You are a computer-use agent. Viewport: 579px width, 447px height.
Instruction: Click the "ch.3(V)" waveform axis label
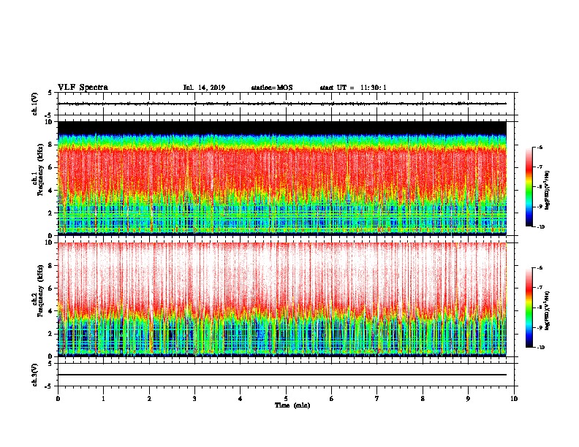pos(35,375)
